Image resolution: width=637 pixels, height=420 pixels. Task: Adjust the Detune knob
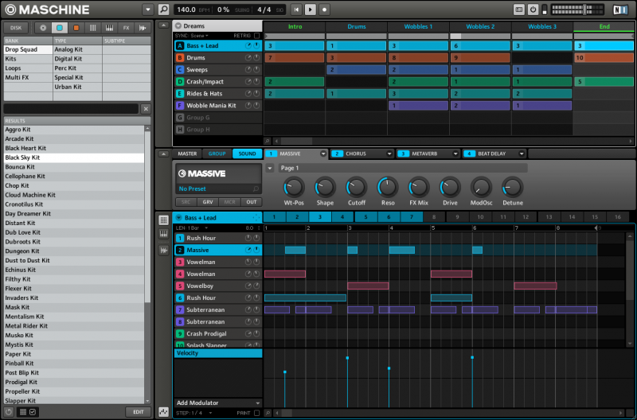[x=512, y=187]
